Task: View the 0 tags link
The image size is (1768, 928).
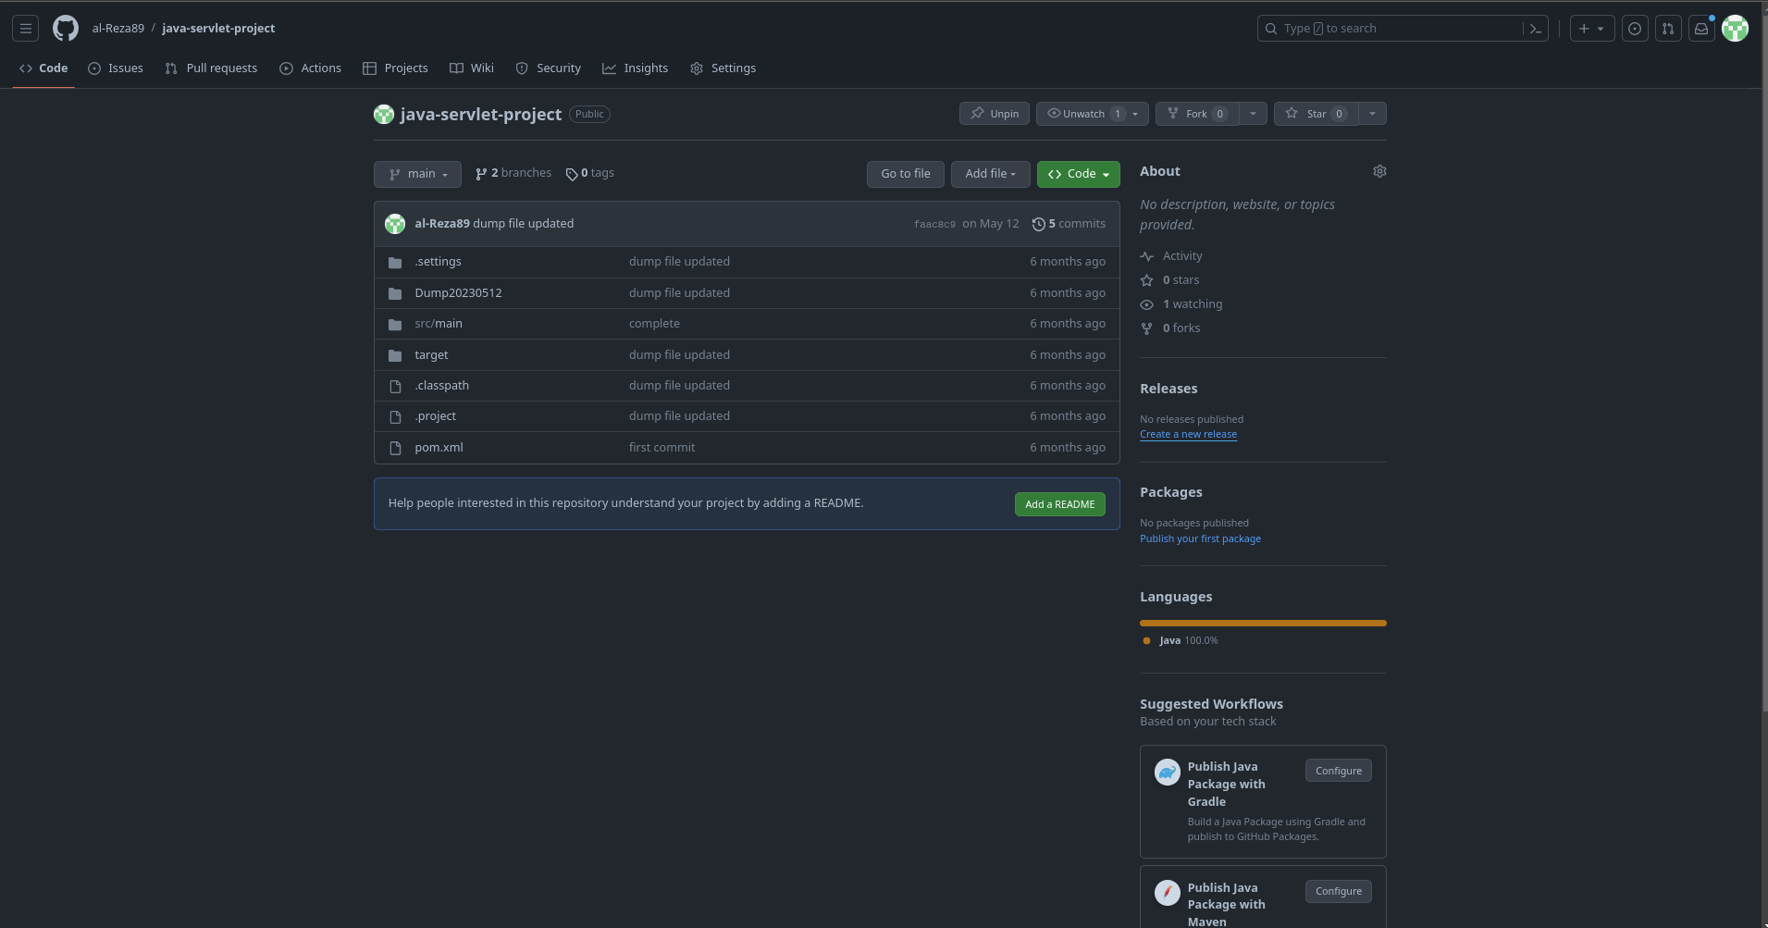Action: 590,173
